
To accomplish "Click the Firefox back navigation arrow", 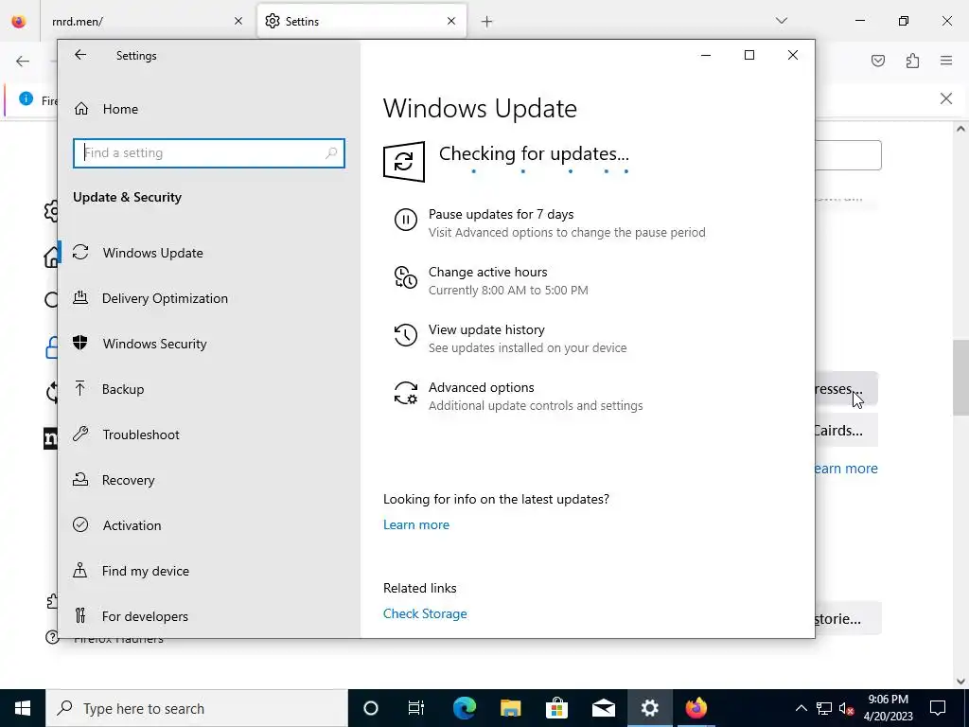I will point(23,61).
